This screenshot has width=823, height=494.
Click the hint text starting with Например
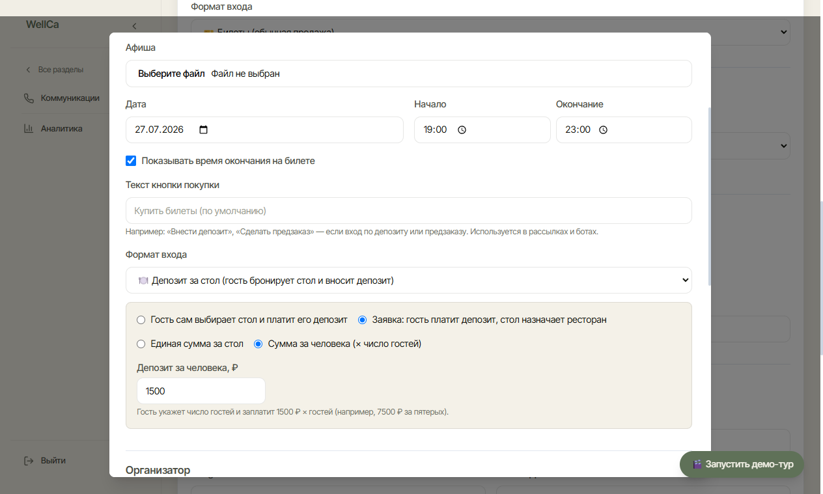pos(362,231)
